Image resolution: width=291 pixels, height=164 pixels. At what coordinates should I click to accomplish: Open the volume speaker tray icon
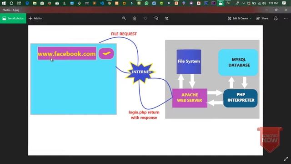click(x=264, y=3)
